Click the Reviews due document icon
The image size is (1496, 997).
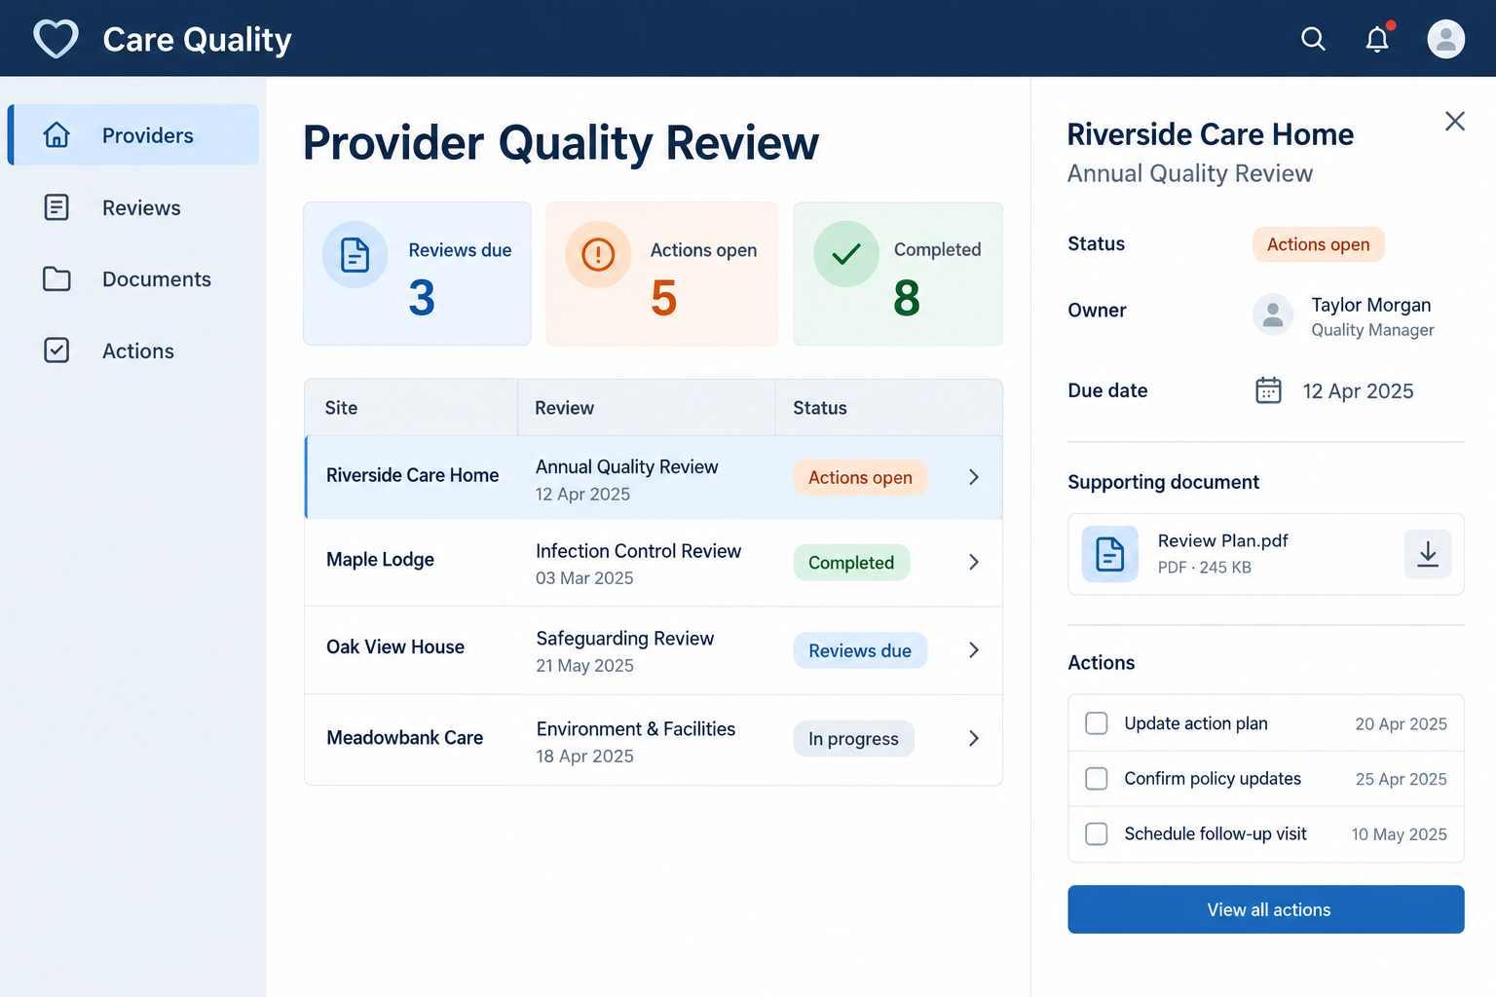point(355,254)
